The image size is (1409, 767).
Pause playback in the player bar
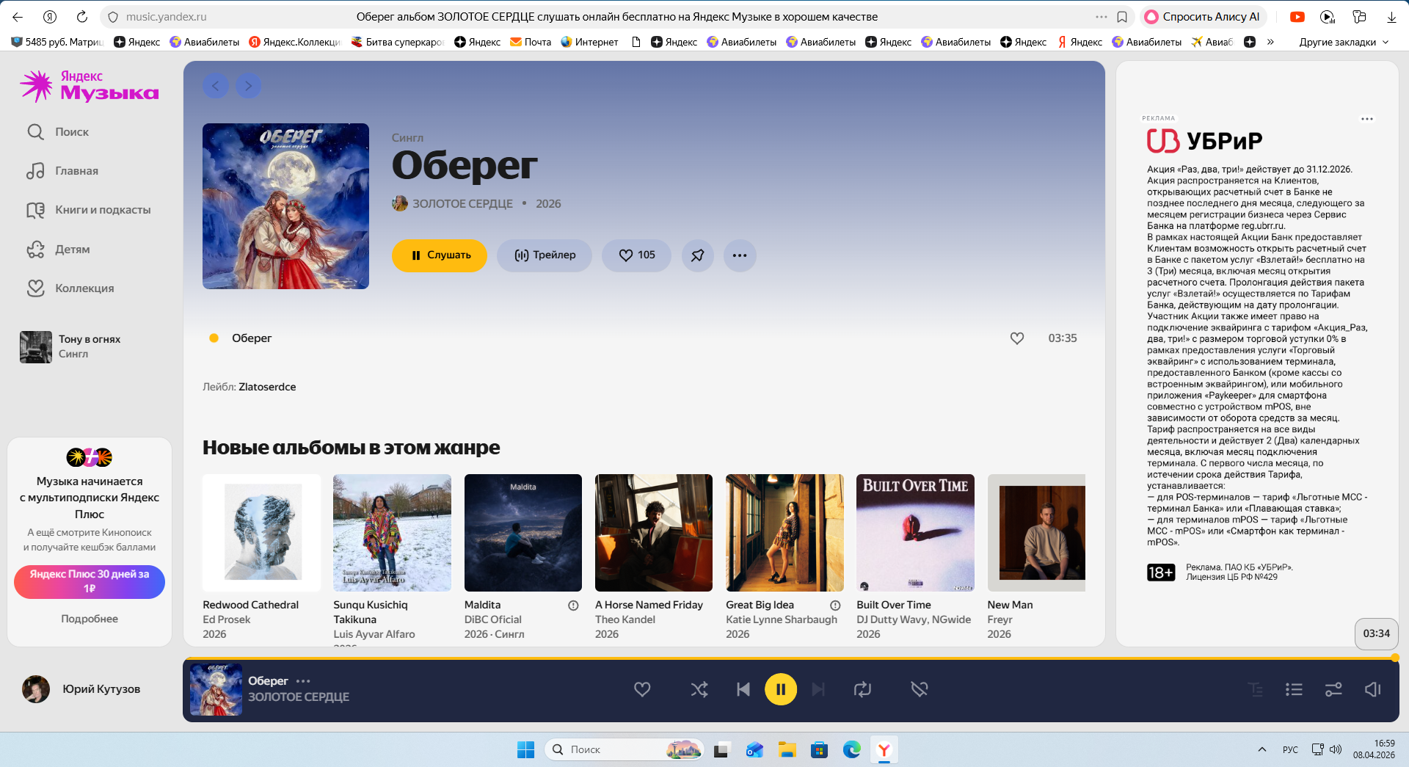point(781,689)
